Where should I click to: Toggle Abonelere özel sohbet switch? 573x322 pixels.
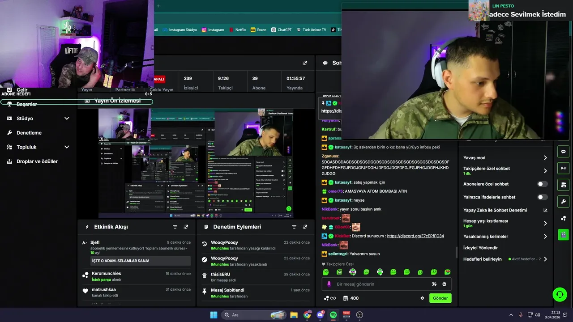coord(542,184)
